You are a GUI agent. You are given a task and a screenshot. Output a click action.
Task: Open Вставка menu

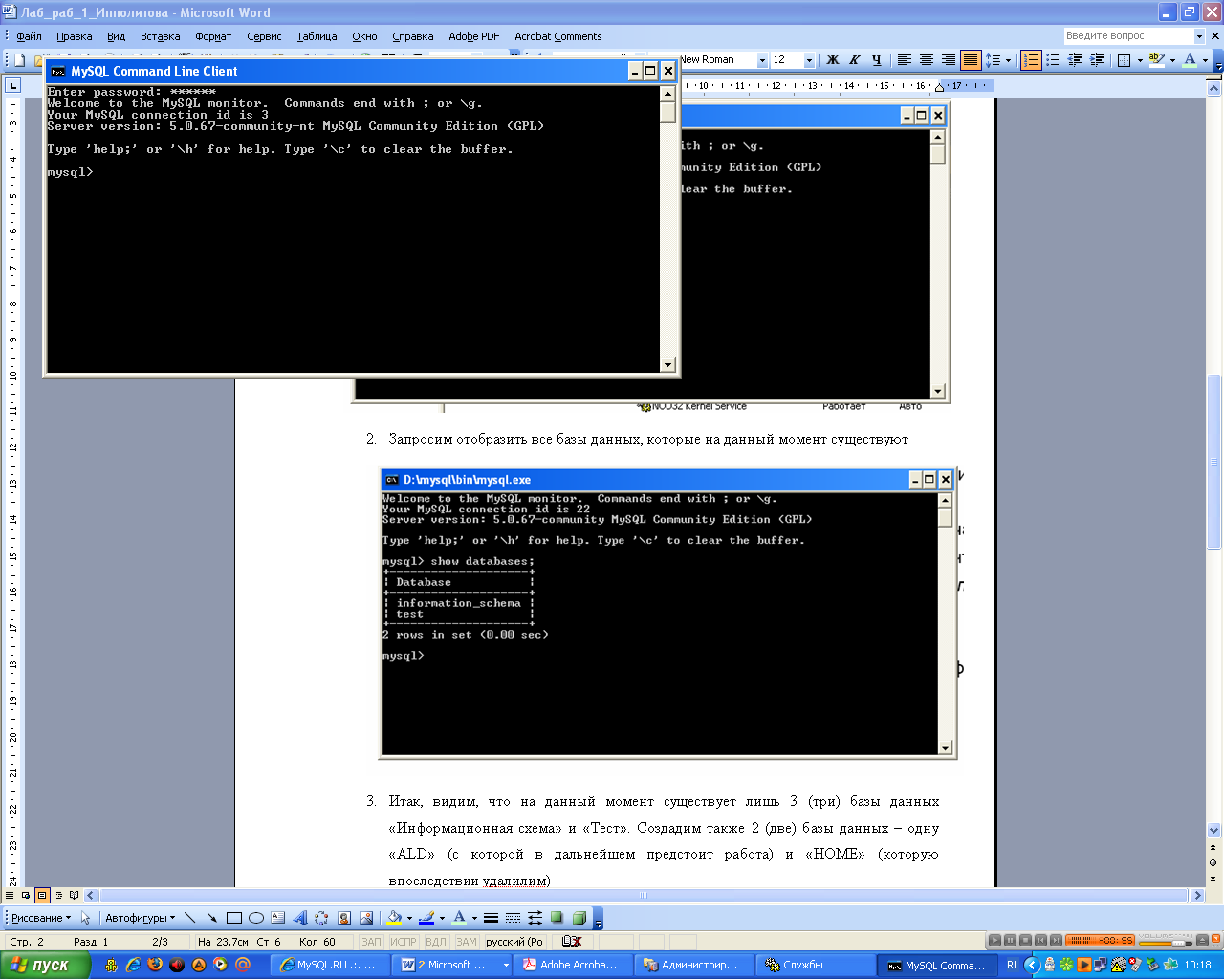160,36
